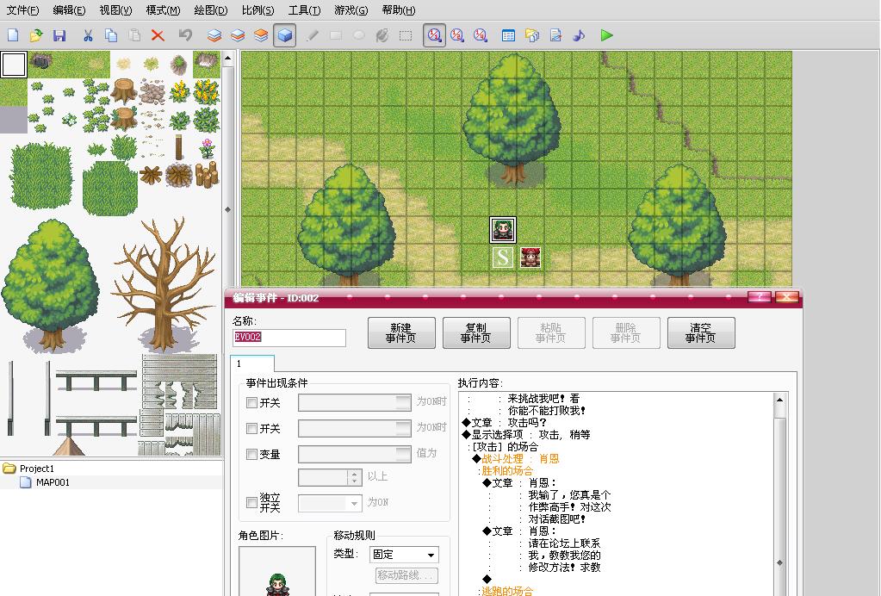This screenshot has width=881, height=596.
Task: Select the Flood Fill tool
Action: pyautogui.click(x=382, y=35)
